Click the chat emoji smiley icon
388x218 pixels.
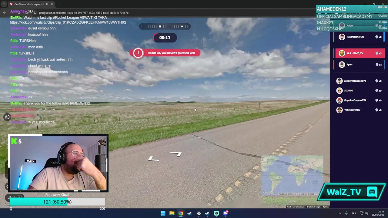[7, 117]
